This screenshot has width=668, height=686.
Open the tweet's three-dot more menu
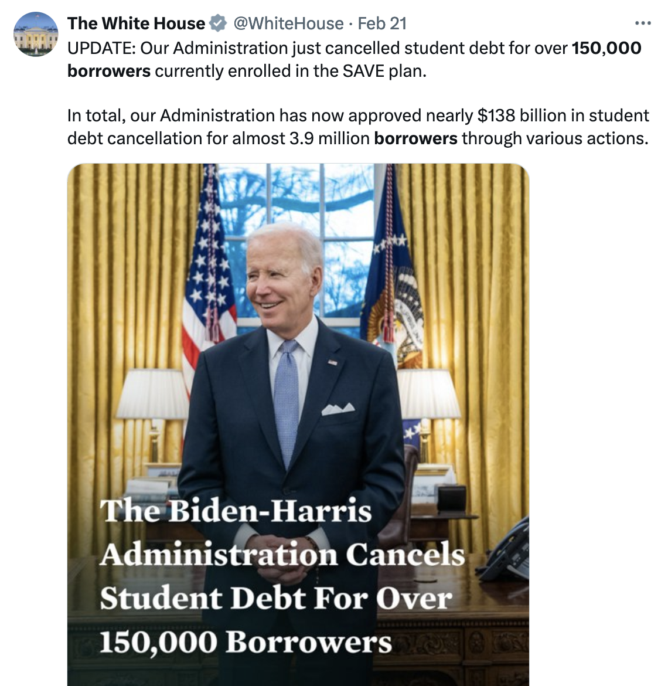pyautogui.click(x=643, y=23)
